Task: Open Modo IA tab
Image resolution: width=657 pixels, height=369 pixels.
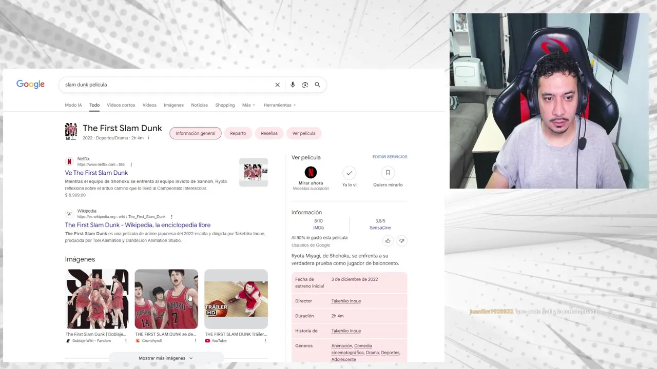Action: (x=73, y=105)
